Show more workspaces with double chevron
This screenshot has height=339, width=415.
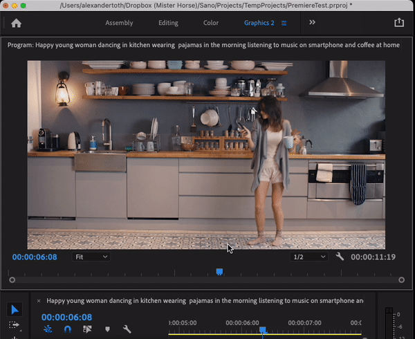pyautogui.click(x=313, y=23)
